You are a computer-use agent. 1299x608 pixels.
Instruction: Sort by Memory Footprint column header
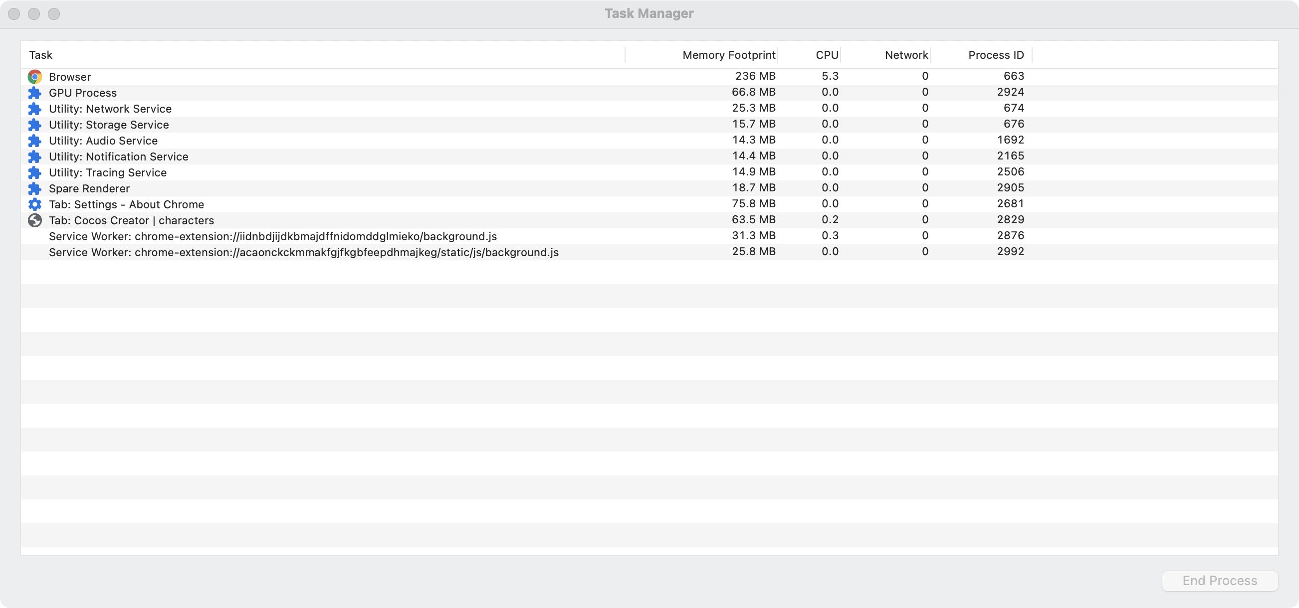[x=728, y=55]
